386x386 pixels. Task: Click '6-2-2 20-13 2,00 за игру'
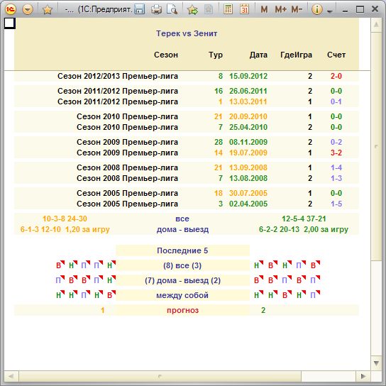pos(304,229)
